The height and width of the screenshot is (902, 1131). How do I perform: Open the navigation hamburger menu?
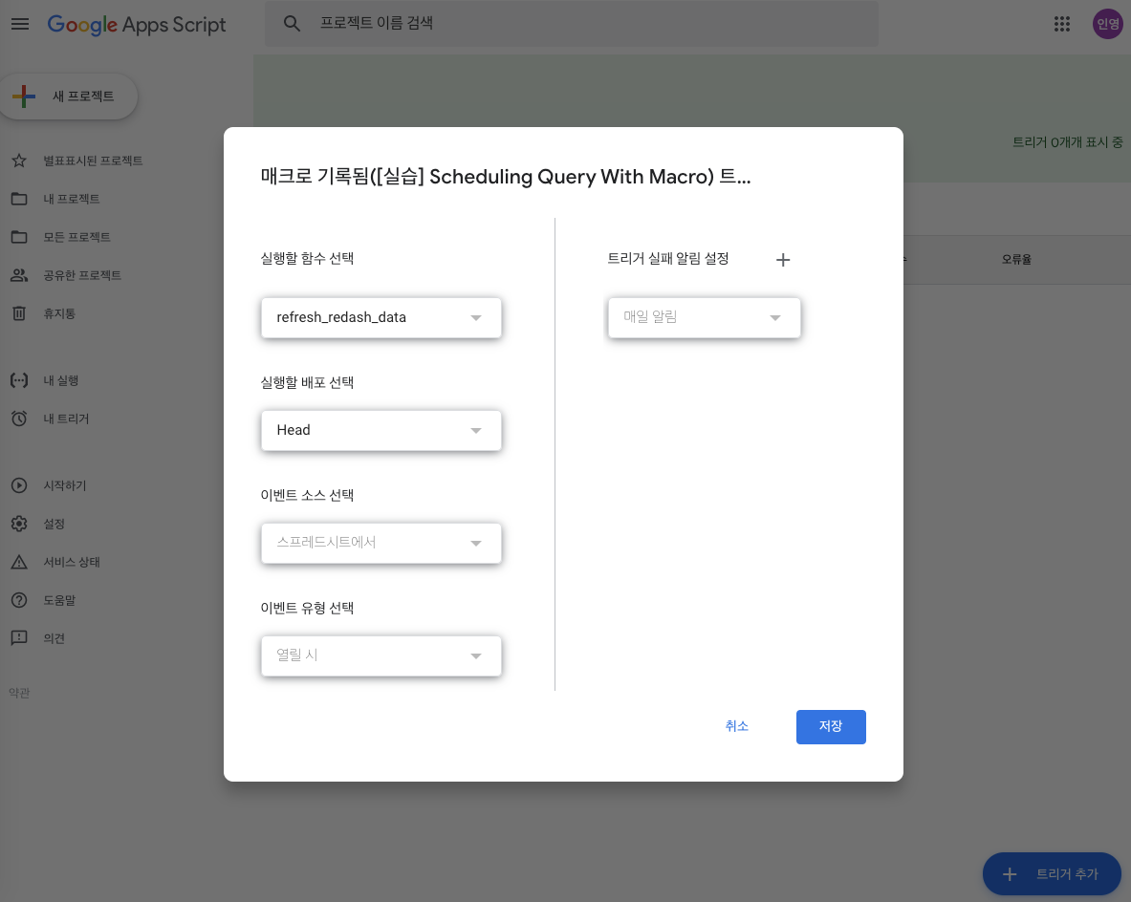tap(19, 24)
